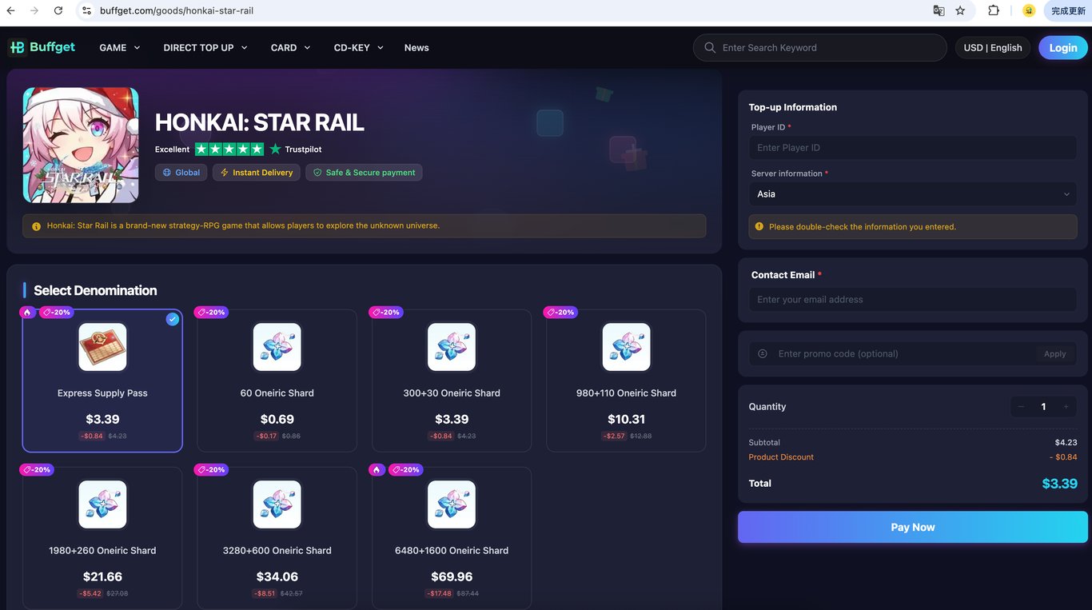
Task: Click the view site information icon
Action: (86, 10)
